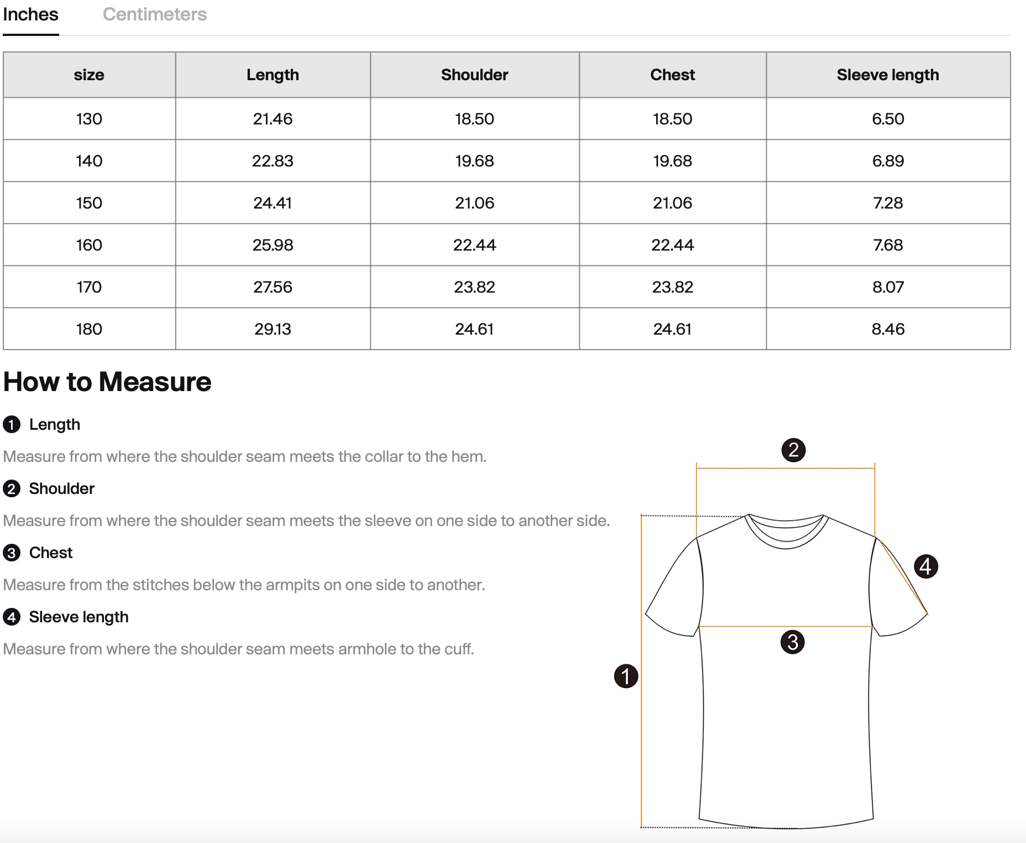Image resolution: width=1026 pixels, height=843 pixels.
Task: Click the 25.98 length cell for size 160
Action: (273, 245)
